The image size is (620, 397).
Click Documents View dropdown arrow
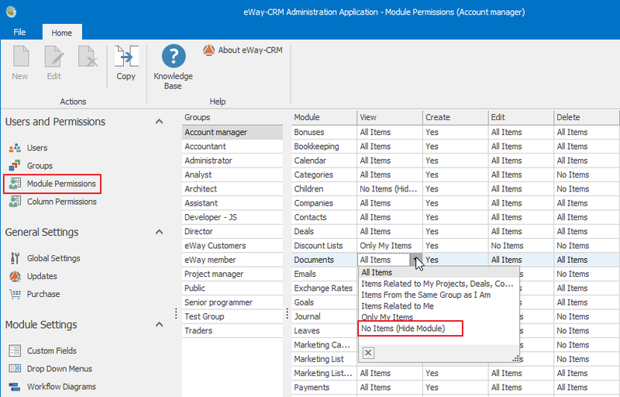pyautogui.click(x=415, y=260)
